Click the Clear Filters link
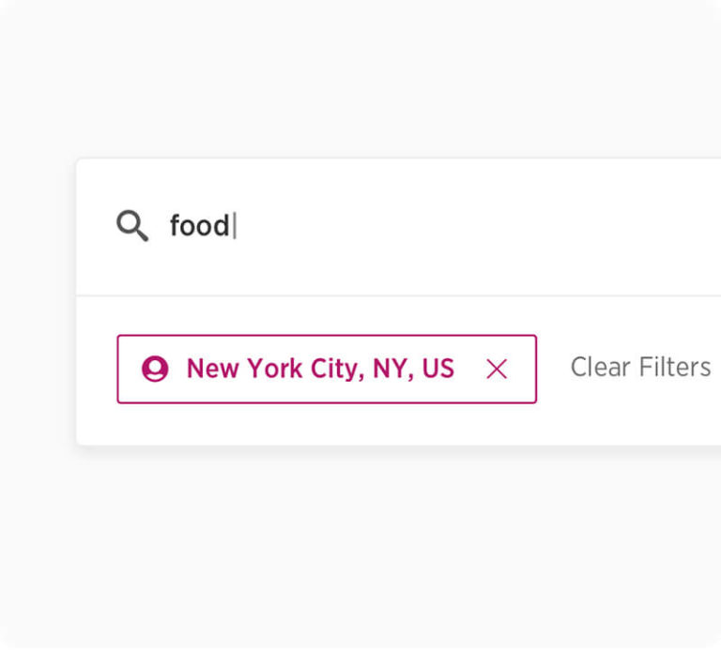This screenshot has width=721, height=650. pos(640,367)
